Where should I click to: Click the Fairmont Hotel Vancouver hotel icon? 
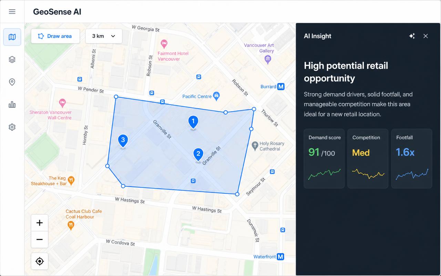(x=164, y=44)
